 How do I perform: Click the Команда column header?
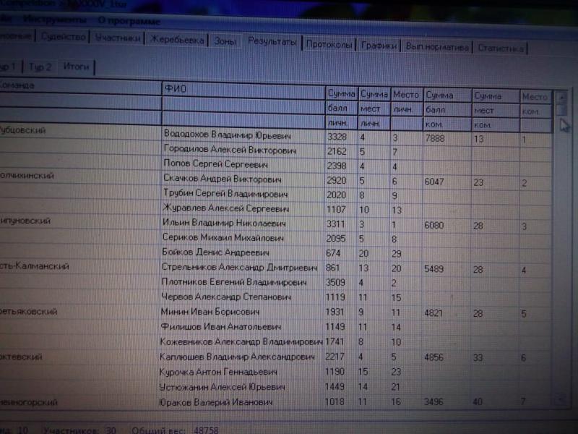[79, 87]
